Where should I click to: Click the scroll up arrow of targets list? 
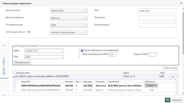[177, 76]
